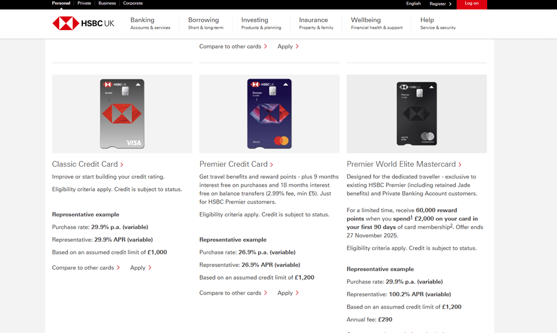
Task: Click the red Log on button
Action: [472, 4]
